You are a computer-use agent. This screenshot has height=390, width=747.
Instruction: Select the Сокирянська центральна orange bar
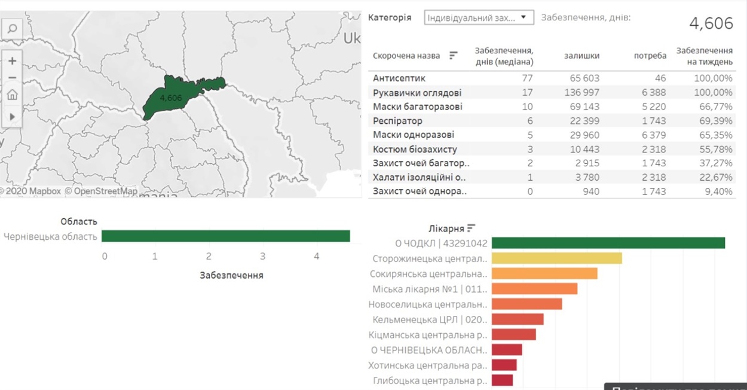pos(544,273)
